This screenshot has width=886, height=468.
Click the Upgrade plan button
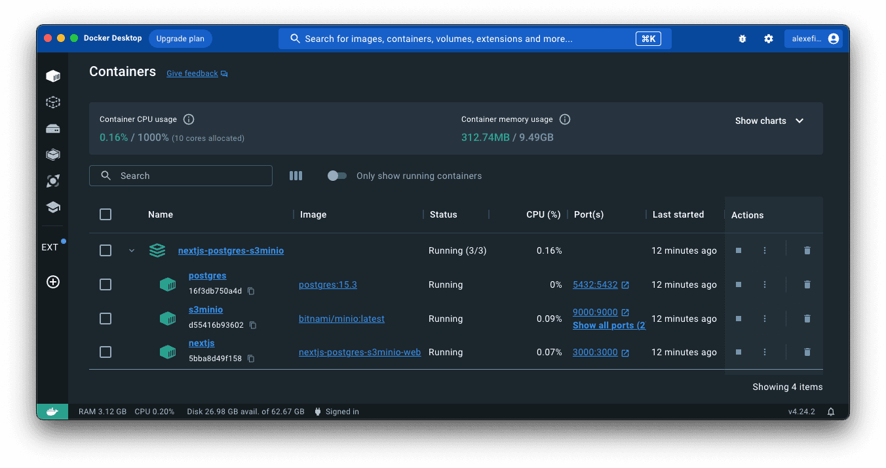pos(180,39)
